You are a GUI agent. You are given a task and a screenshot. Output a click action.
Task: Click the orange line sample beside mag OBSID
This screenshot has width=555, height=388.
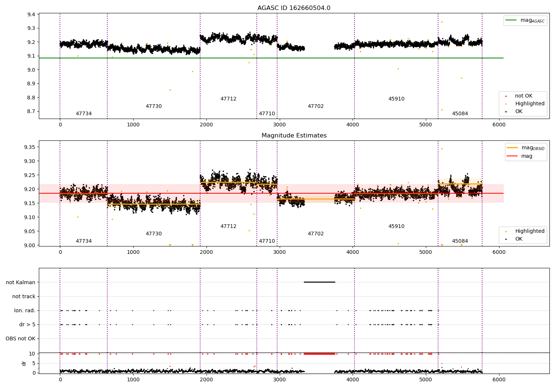512,148
